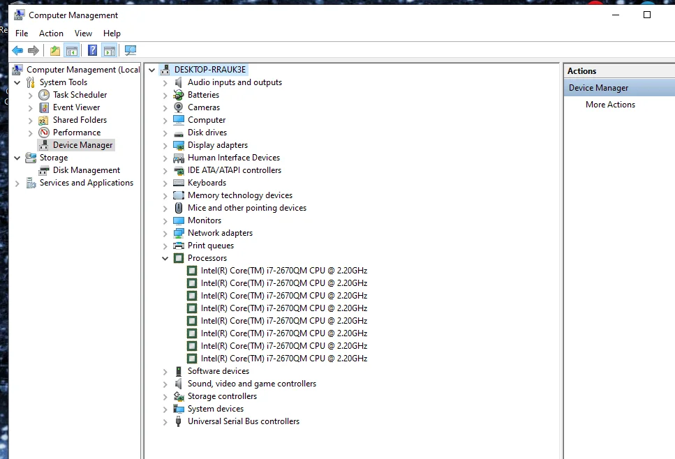
Task: Select Device Manager in the left tree
Action: (82, 145)
